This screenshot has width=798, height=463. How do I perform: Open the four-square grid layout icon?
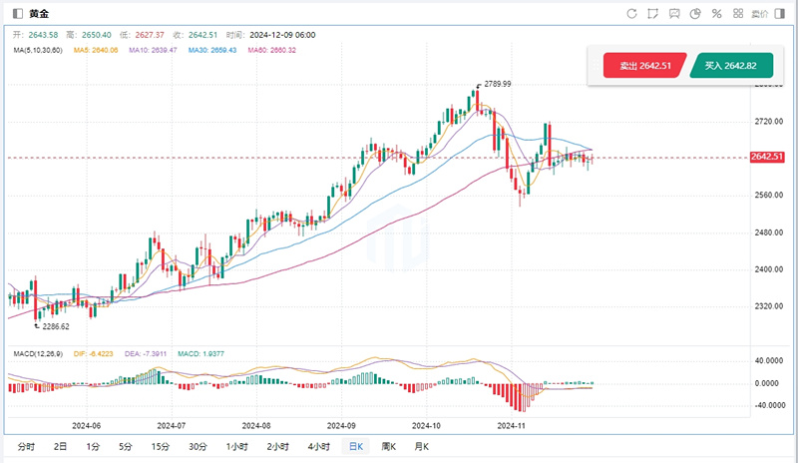coord(737,14)
